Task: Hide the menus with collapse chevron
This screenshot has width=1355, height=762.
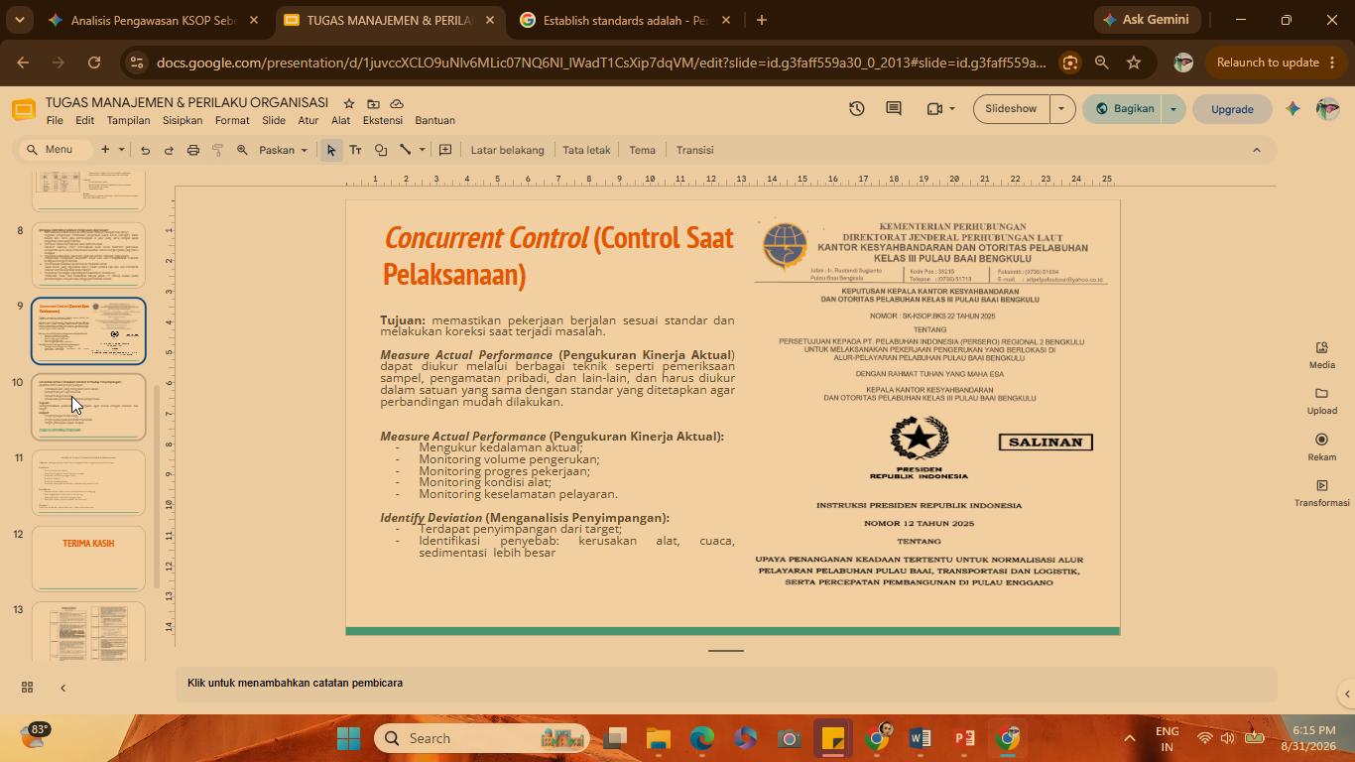Action: point(1256,150)
